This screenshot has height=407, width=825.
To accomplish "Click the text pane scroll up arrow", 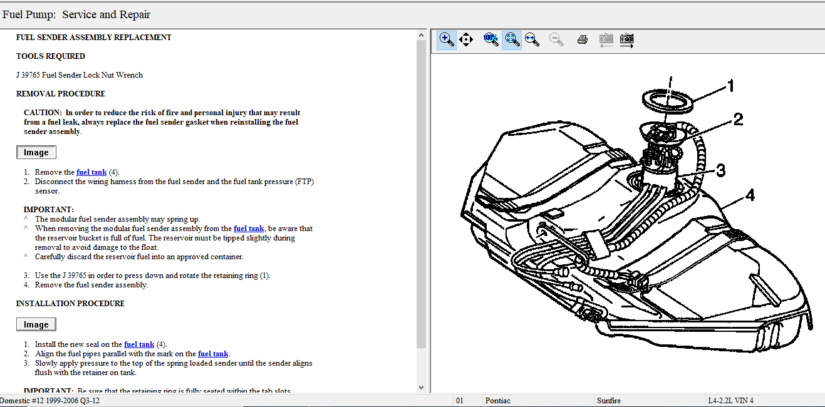I will 421,36.
